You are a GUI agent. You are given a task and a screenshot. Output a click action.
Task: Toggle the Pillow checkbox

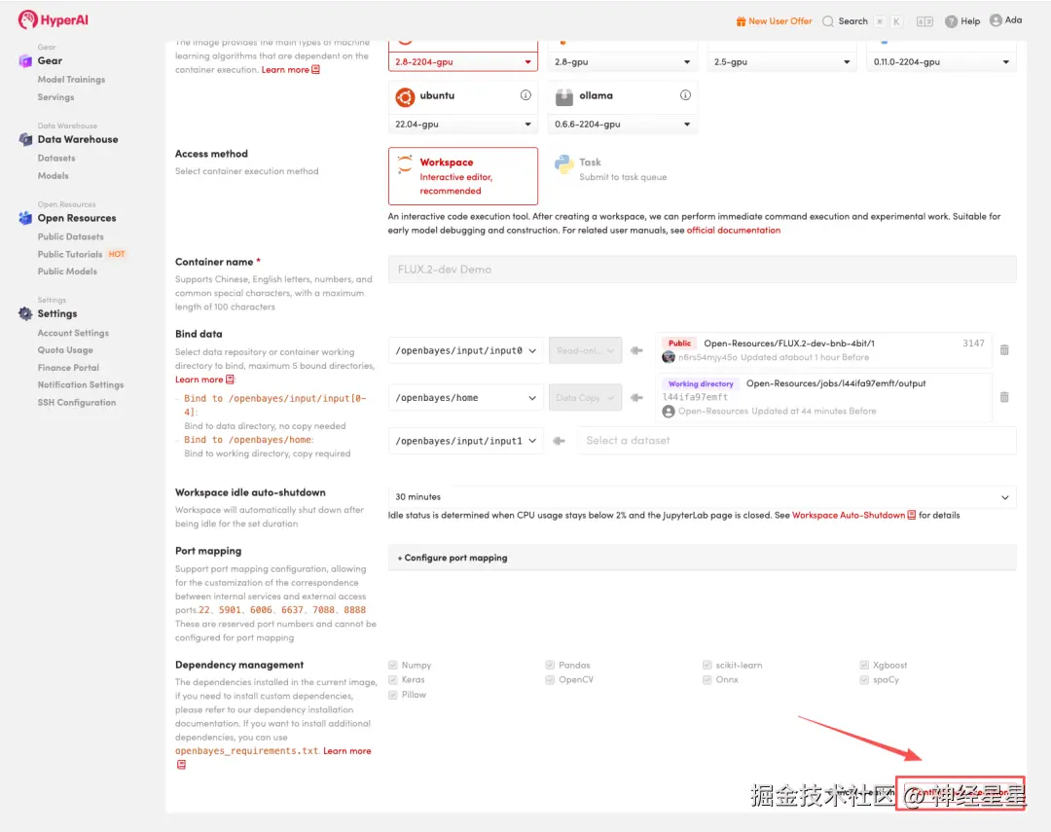point(393,695)
